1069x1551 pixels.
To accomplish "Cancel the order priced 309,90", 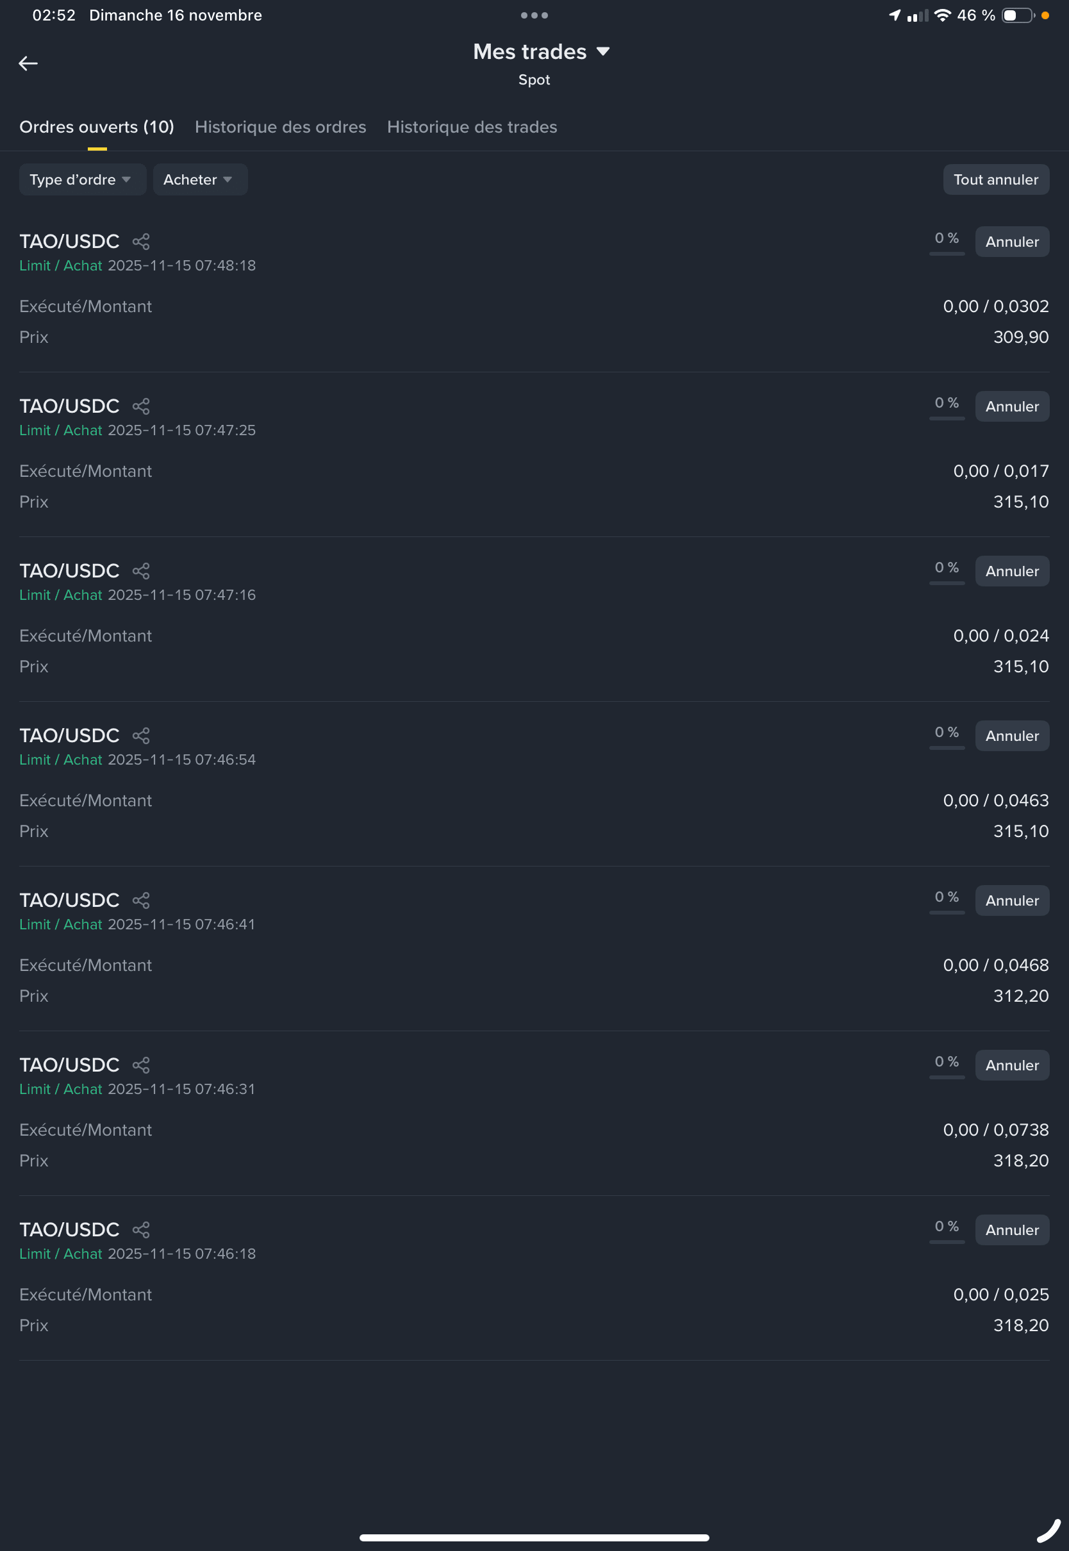I will [1012, 242].
